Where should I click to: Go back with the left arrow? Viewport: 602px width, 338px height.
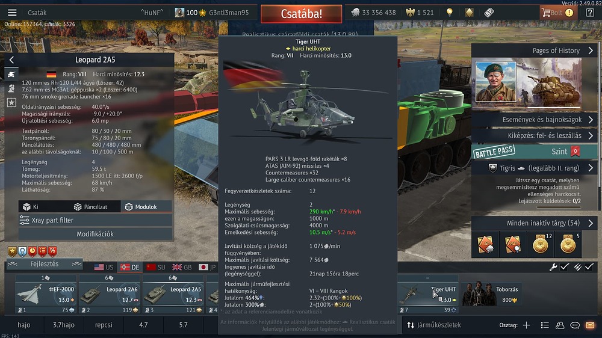pos(11,60)
